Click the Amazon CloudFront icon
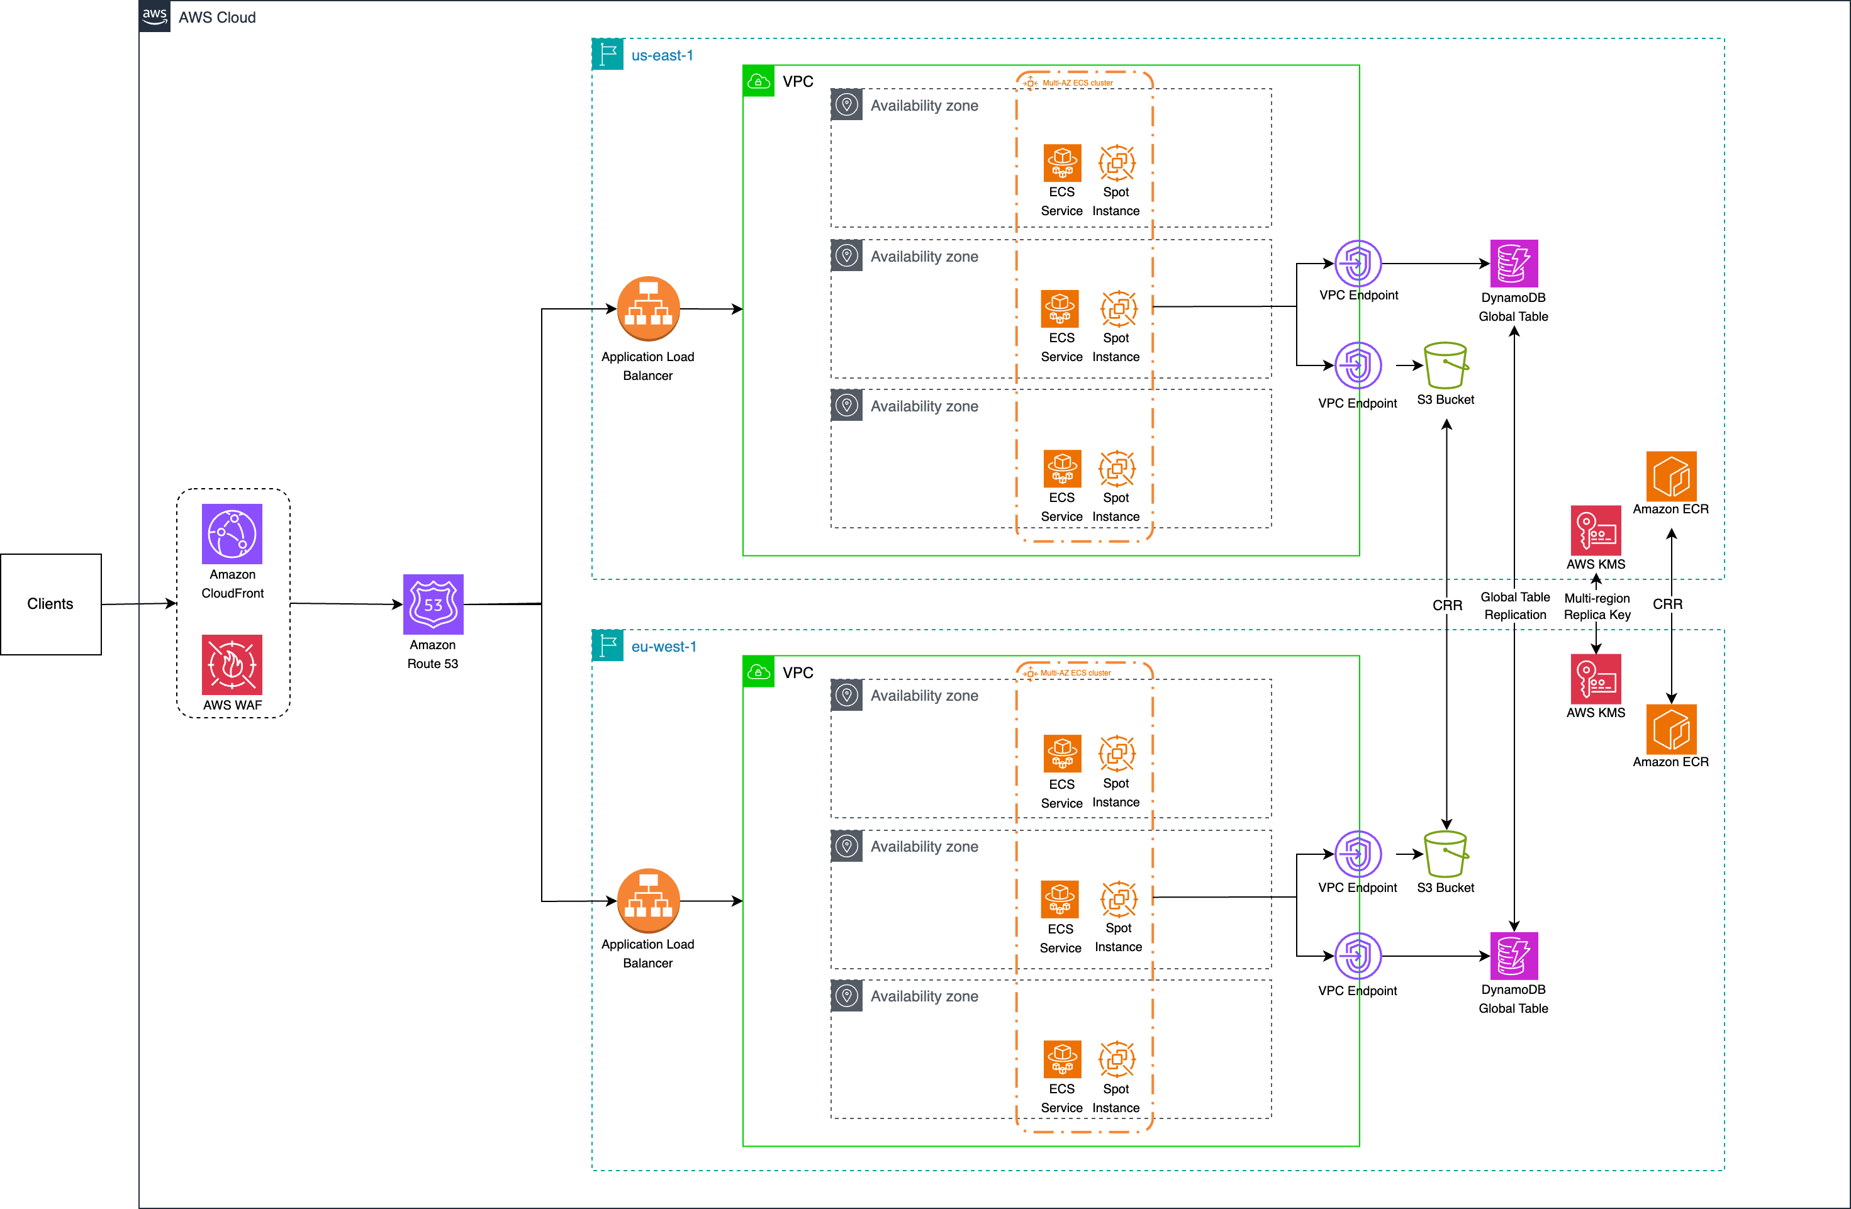Viewport: 1851px width, 1209px height. 232,533
